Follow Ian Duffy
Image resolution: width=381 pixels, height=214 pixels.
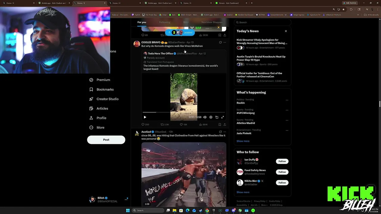pyautogui.click(x=282, y=161)
